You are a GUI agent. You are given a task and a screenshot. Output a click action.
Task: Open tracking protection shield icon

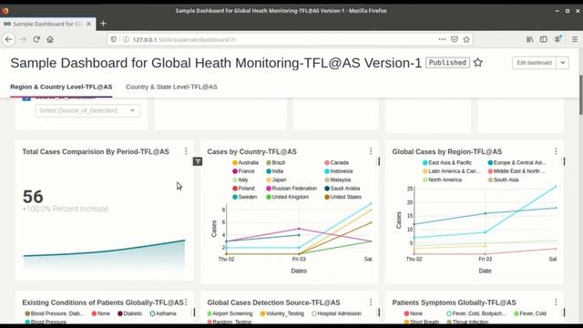coord(114,39)
